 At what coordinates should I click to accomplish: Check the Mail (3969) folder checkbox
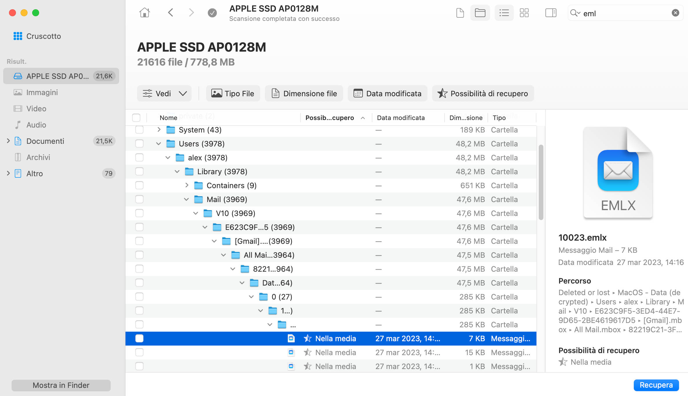click(x=139, y=199)
